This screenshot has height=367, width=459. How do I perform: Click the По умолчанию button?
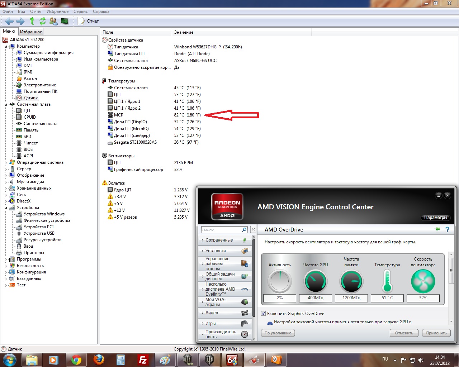click(278, 333)
